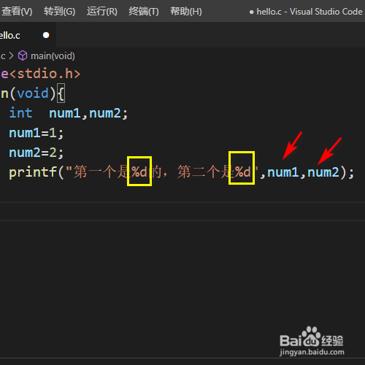Select the hello.c editor tab
Viewport: 365px width, 365px height.
point(27,35)
